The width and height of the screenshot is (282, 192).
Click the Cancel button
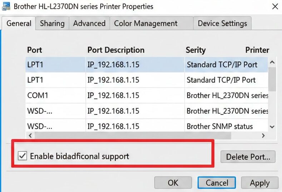coord(217,183)
